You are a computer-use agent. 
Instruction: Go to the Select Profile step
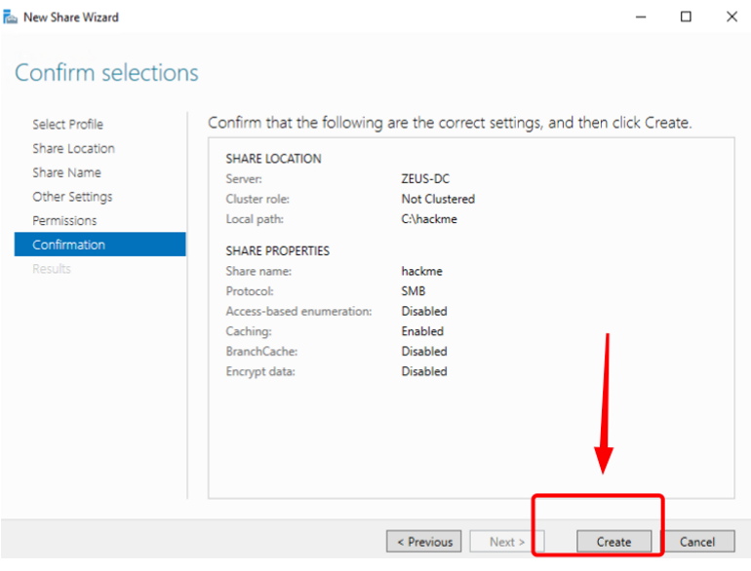pyautogui.click(x=67, y=125)
